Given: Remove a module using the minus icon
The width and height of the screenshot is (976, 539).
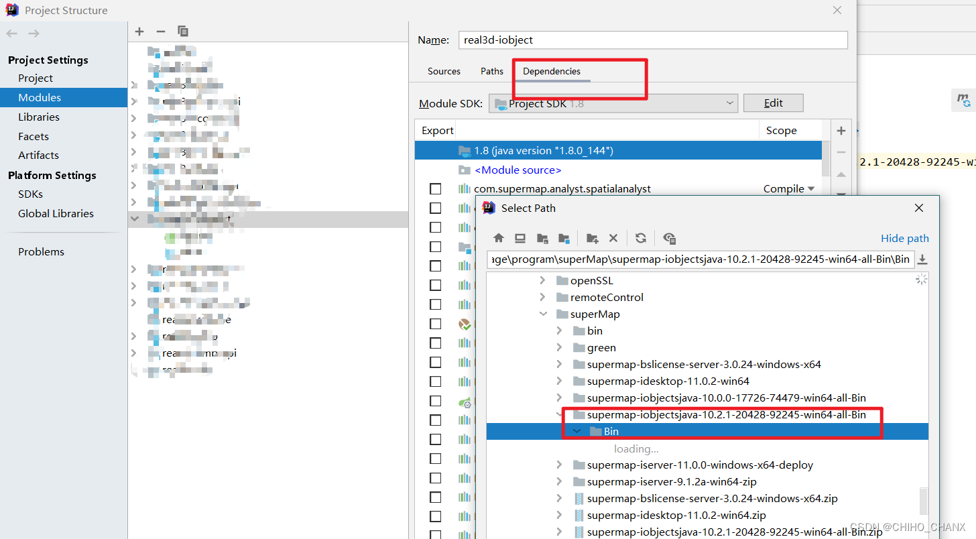Looking at the screenshot, I should point(160,31).
